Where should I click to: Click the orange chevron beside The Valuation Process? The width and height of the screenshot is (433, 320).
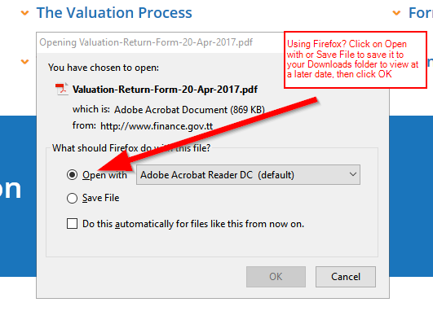24,13
